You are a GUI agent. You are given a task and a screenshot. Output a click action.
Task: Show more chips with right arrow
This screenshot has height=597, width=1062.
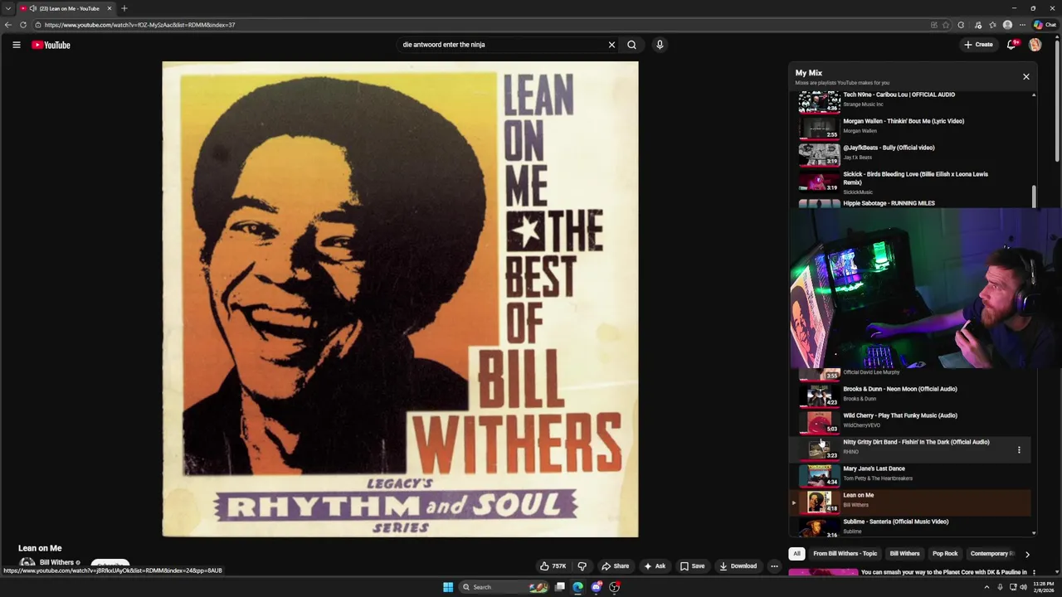click(x=1027, y=554)
